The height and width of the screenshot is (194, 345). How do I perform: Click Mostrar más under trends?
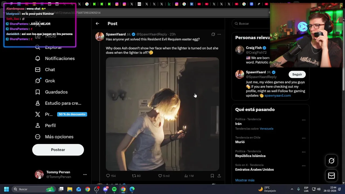(x=245, y=180)
